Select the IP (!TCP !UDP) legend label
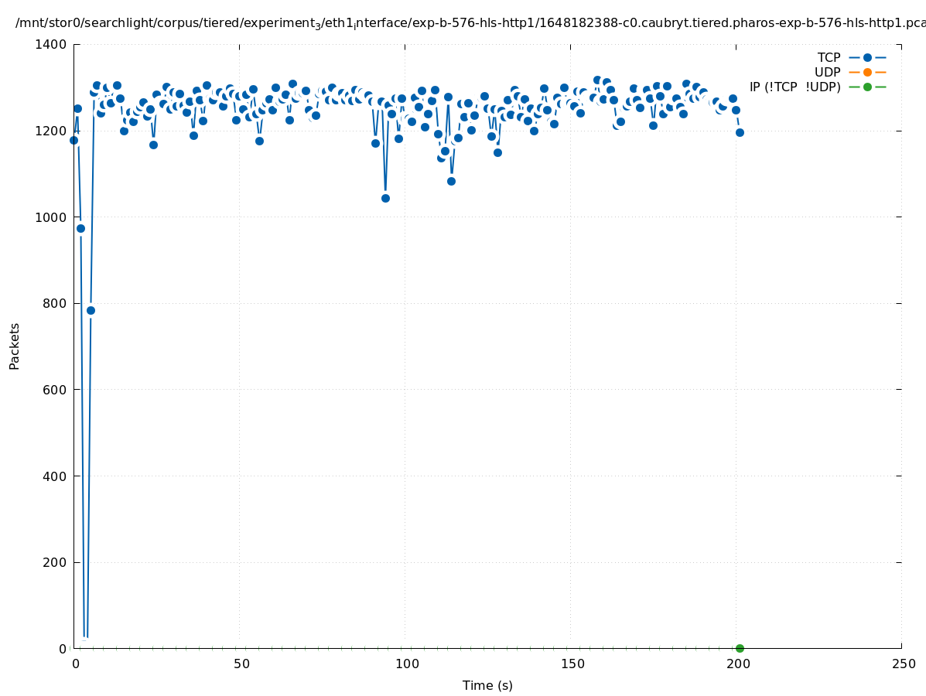Screen dimensions: 926x696 [x=794, y=87]
